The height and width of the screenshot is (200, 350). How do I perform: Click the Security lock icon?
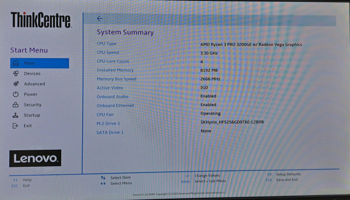click(x=15, y=105)
